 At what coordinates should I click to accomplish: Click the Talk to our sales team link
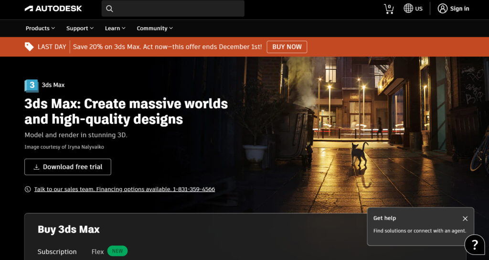coord(124,189)
